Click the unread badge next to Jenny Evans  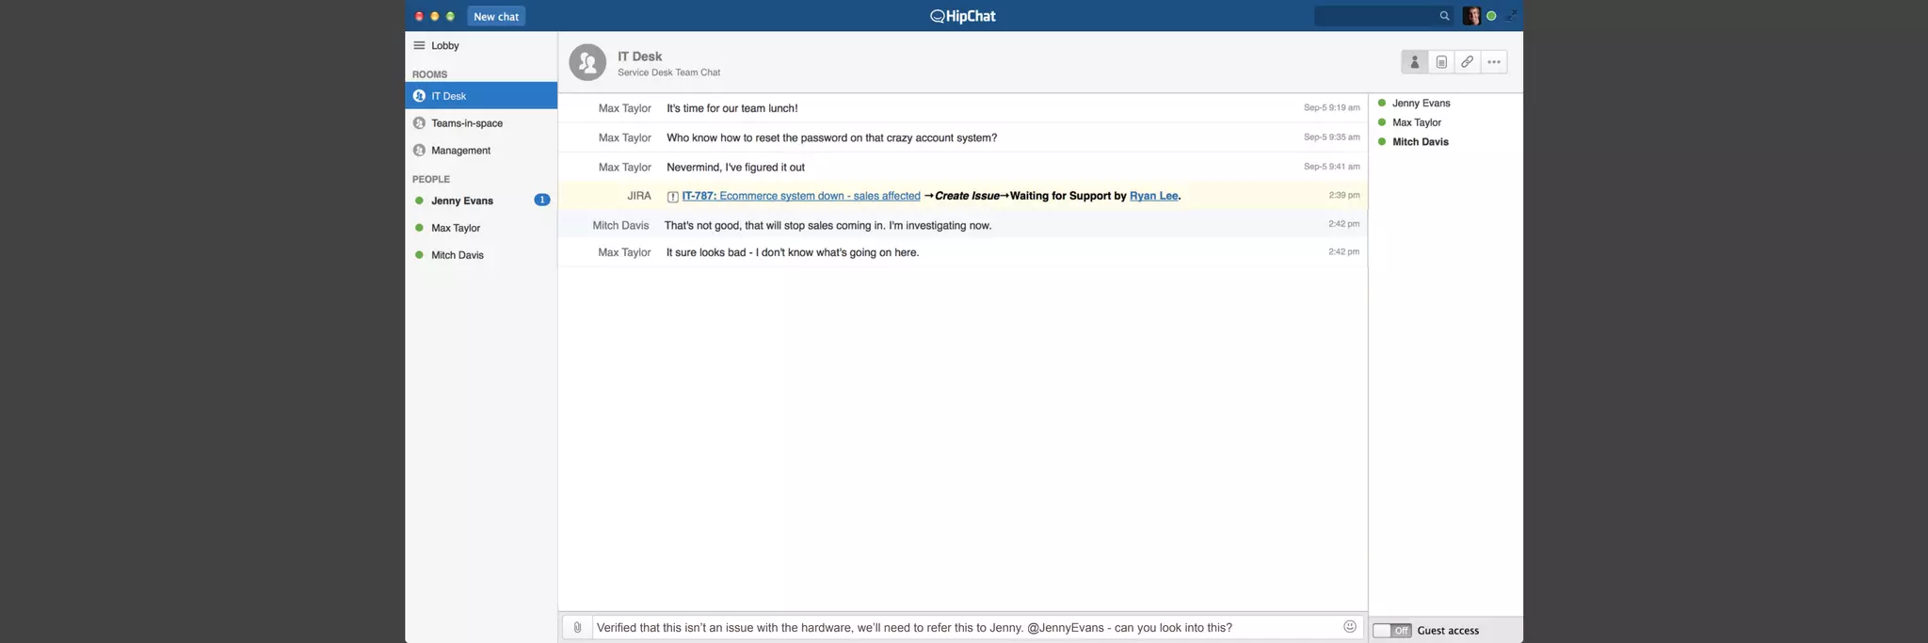pos(542,200)
